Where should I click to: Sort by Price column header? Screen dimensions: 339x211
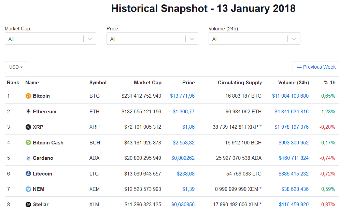pos(188,83)
